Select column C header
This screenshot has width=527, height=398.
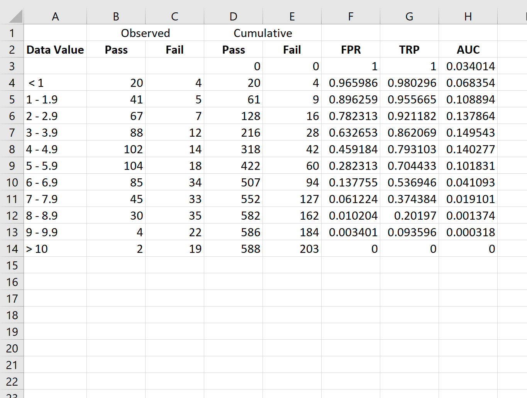[175, 17]
